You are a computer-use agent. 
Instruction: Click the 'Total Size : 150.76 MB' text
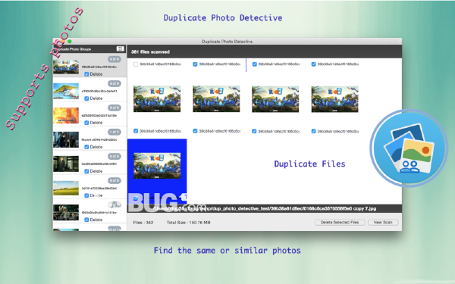coord(188,223)
